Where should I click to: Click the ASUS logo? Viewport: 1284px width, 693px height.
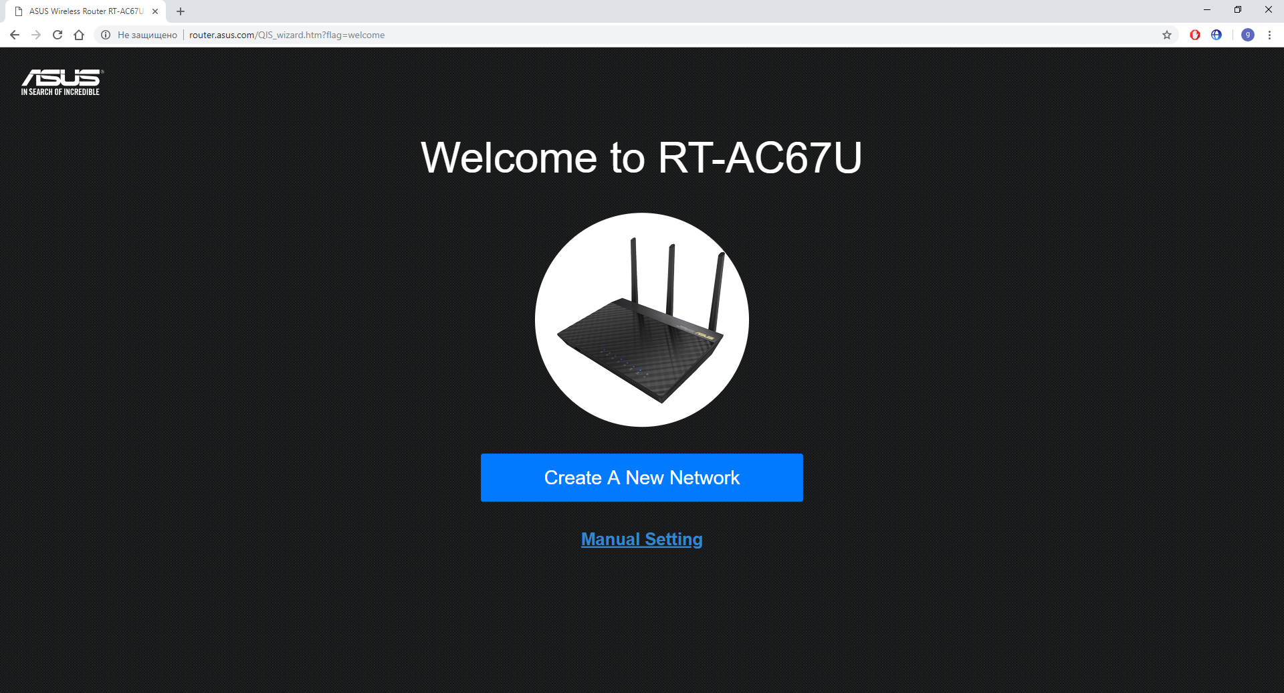(x=62, y=82)
